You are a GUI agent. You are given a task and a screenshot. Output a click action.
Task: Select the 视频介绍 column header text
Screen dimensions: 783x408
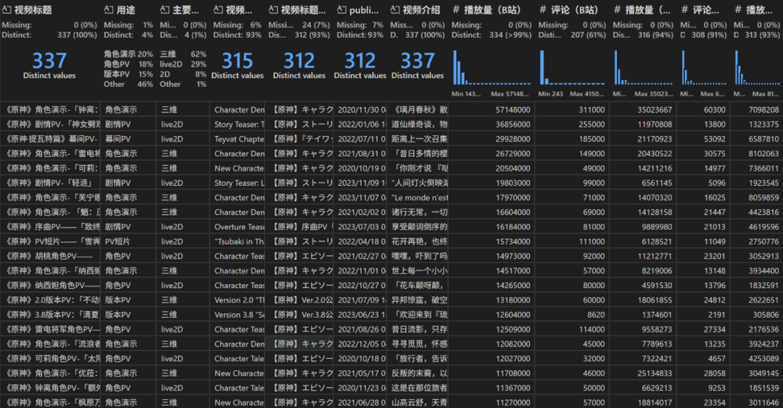point(421,10)
